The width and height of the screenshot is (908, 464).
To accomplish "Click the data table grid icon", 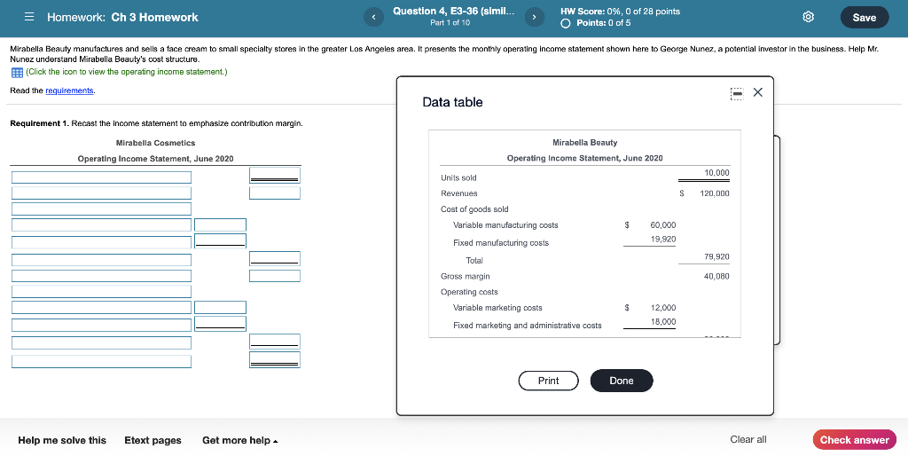I will tap(17, 73).
